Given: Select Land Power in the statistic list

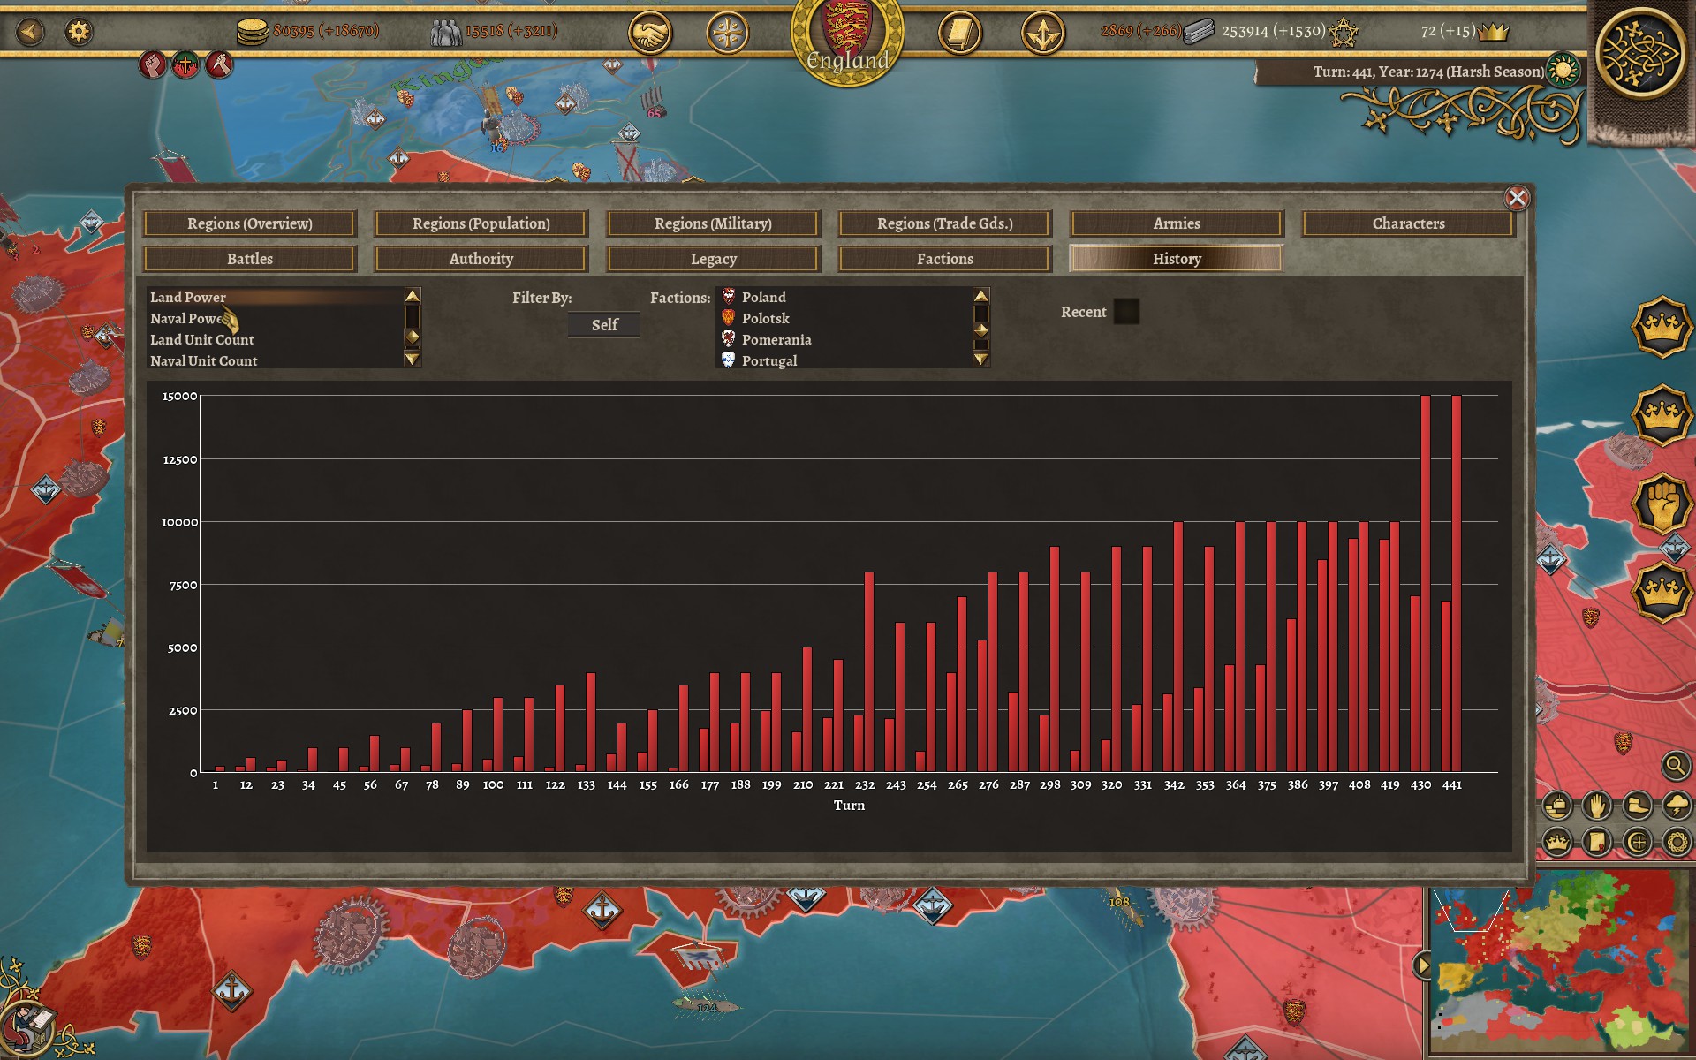Looking at the screenshot, I should 275,298.
